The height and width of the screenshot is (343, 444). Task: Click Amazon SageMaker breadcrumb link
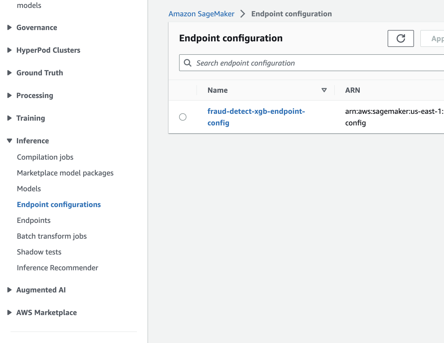(201, 14)
